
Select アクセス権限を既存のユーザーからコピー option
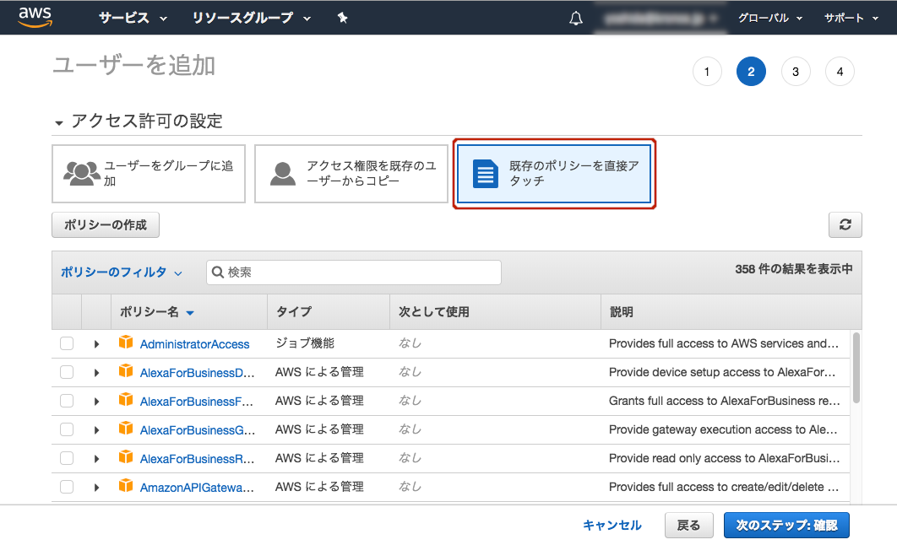point(351,173)
